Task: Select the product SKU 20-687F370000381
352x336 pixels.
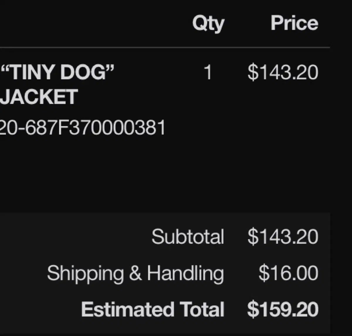Action: click(x=82, y=128)
